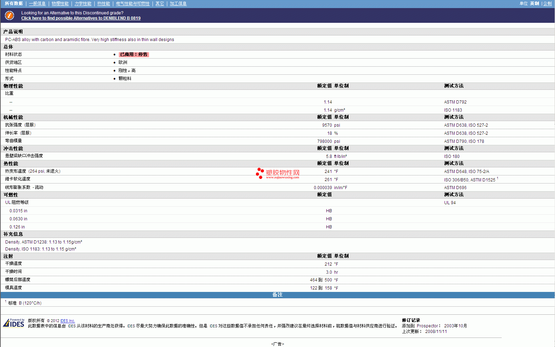Click the 标准 B (120°C/h) footnote
555x347 pixels.
[x=23, y=303]
